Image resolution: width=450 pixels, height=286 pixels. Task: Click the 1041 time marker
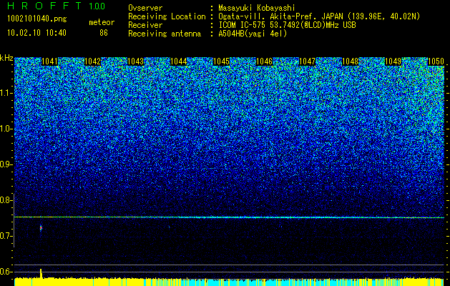49,61
